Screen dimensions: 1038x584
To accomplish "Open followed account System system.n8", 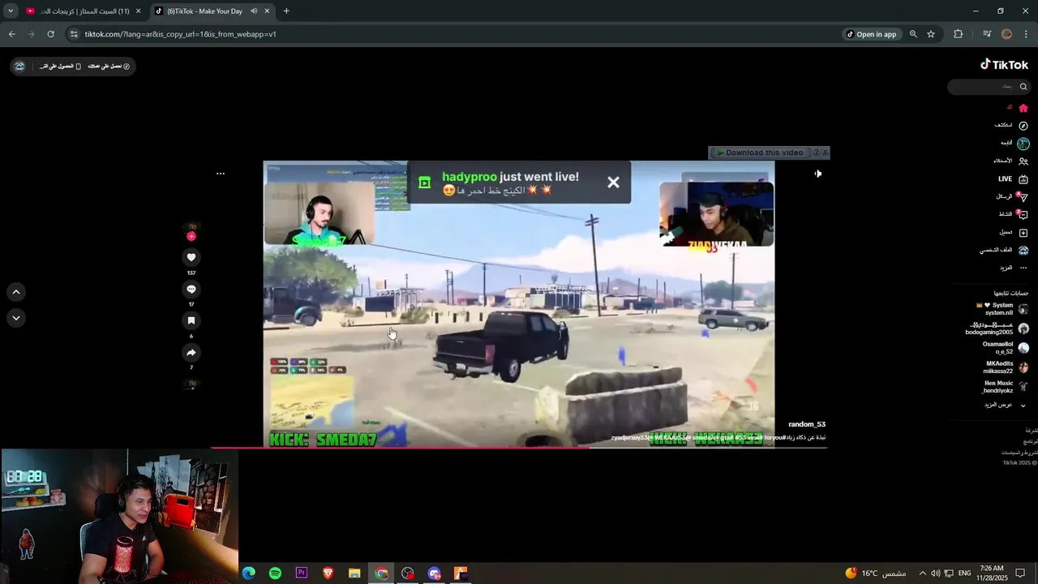I will click(x=1002, y=309).
